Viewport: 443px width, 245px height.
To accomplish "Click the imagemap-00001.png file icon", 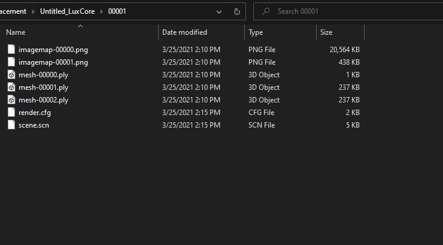I will tap(11, 62).
